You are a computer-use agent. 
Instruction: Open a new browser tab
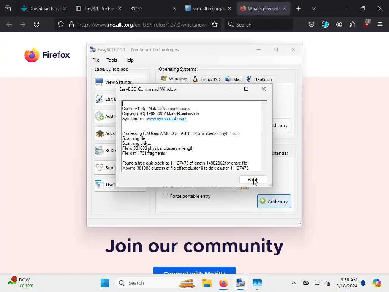point(299,9)
